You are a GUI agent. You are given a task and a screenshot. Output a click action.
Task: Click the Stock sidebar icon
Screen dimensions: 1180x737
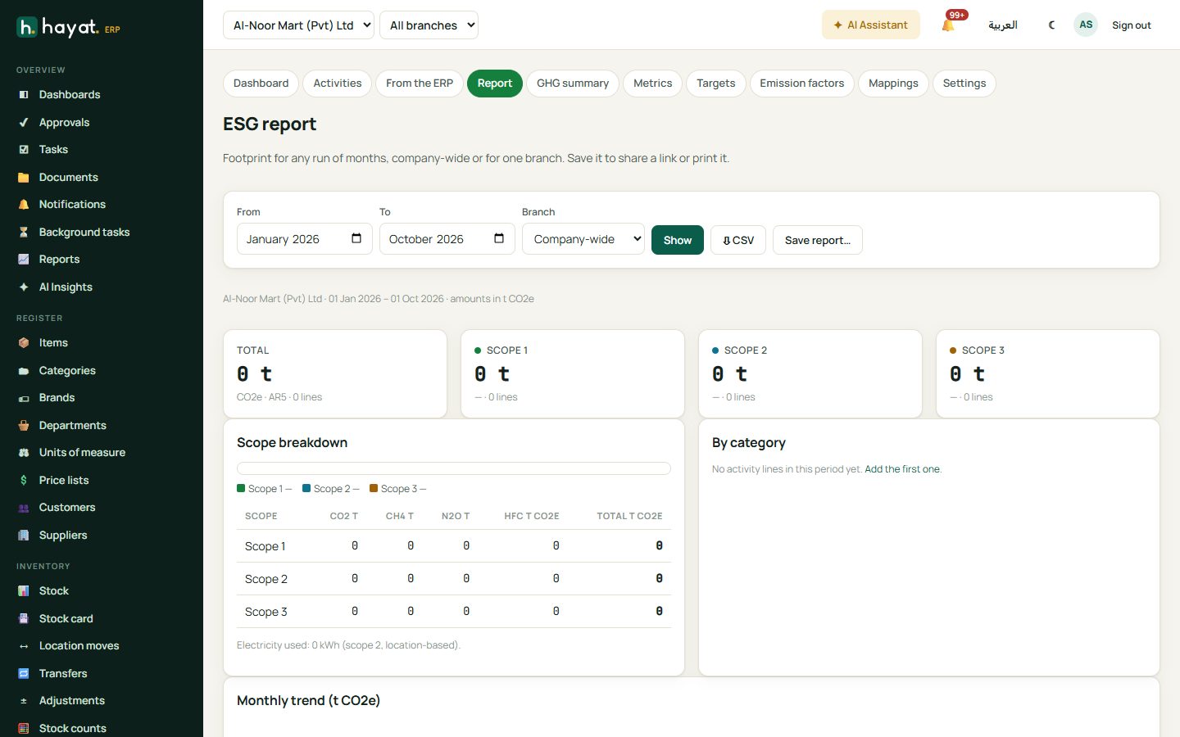24,591
